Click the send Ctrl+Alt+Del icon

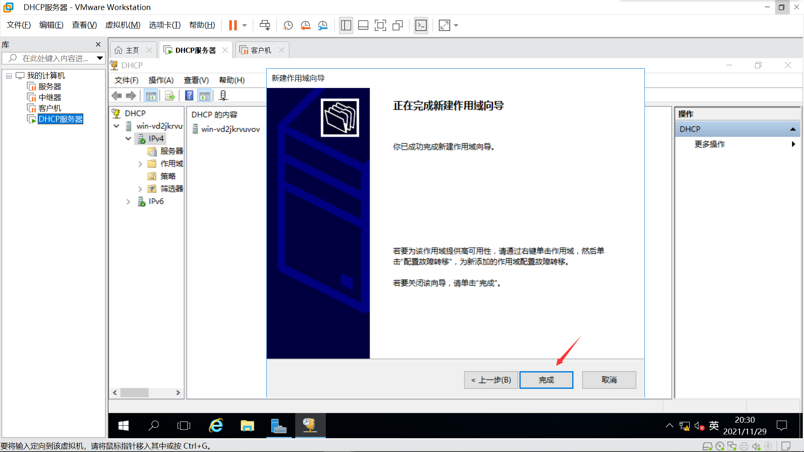click(265, 26)
